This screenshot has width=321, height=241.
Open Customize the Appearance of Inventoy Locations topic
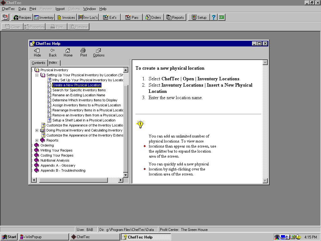[85, 125]
